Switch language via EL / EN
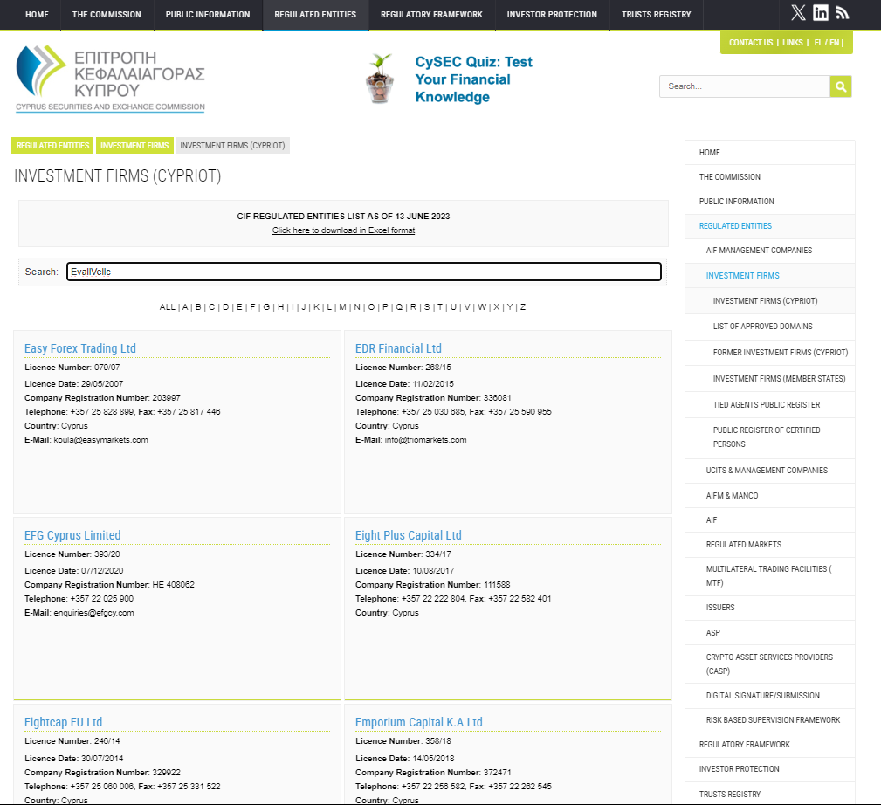Image resolution: width=881 pixels, height=805 pixels. coord(827,43)
